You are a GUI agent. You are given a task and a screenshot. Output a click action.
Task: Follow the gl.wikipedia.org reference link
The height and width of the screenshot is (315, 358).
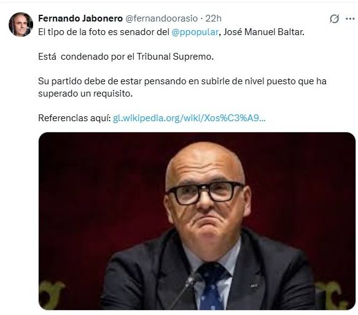[x=189, y=118]
